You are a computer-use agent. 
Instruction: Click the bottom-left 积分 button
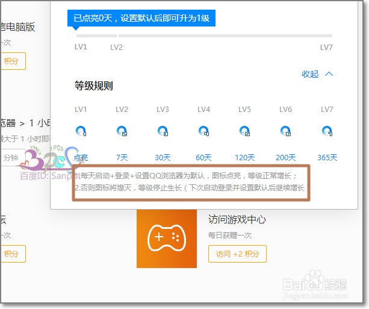[x=13, y=254]
